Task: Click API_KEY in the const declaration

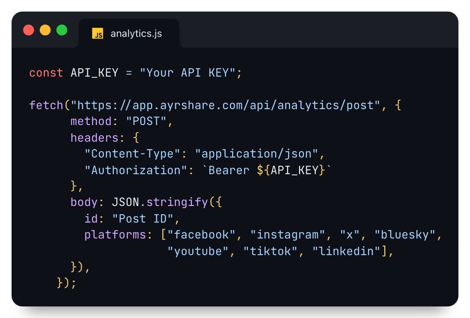Action: pyautogui.click(x=95, y=73)
